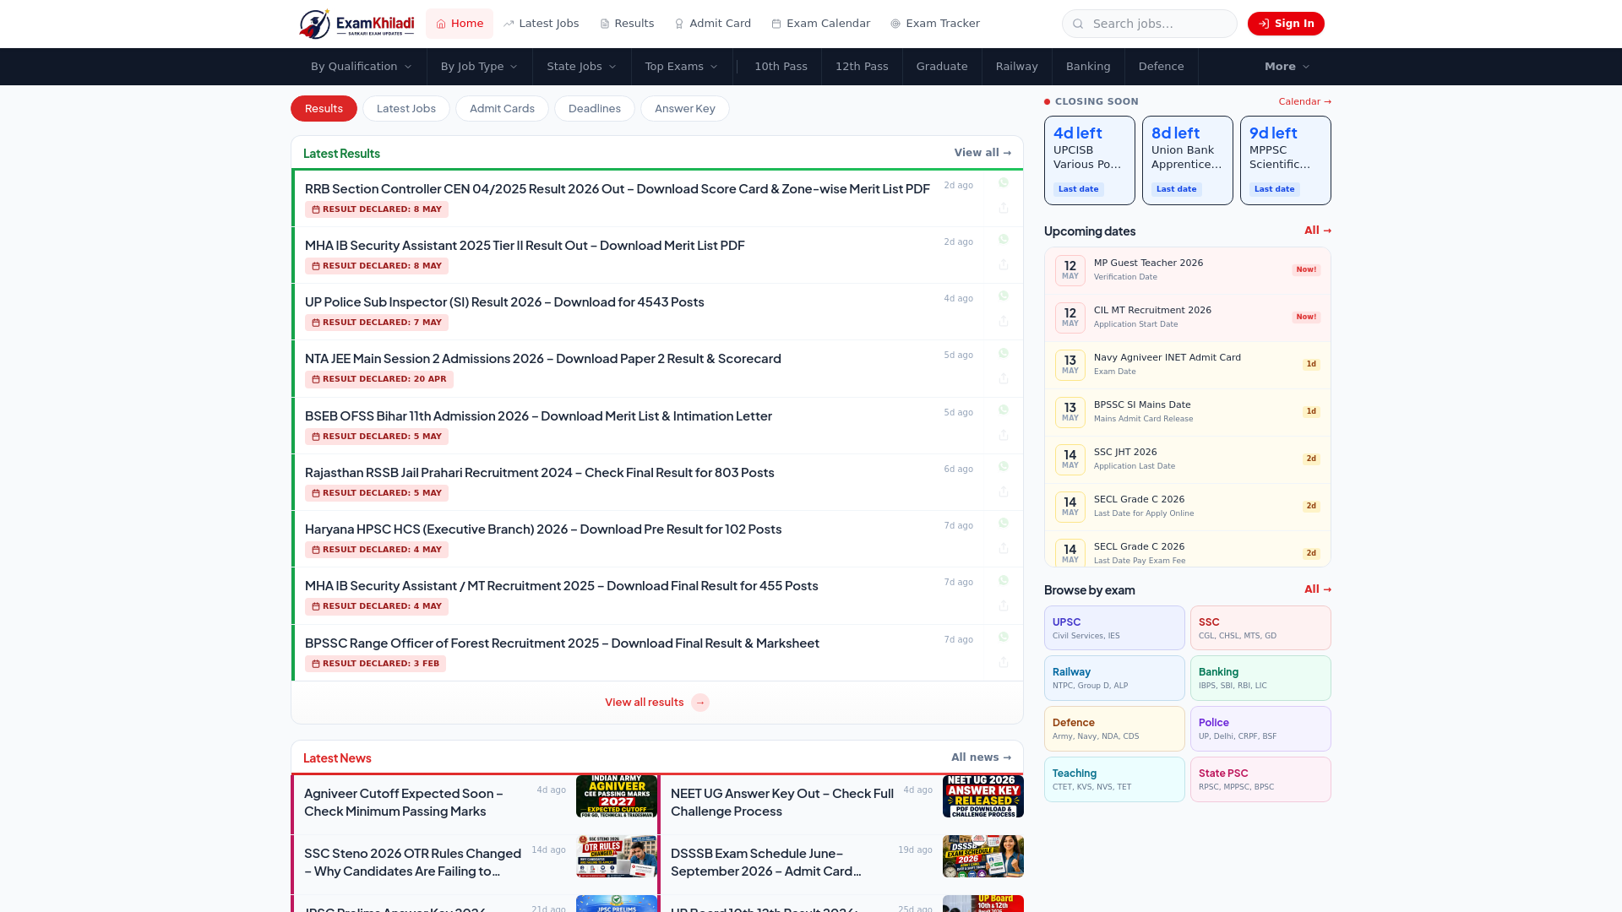1622x912 pixels.
Task: Select the Results filter tab
Action: pyautogui.click(x=324, y=109)
